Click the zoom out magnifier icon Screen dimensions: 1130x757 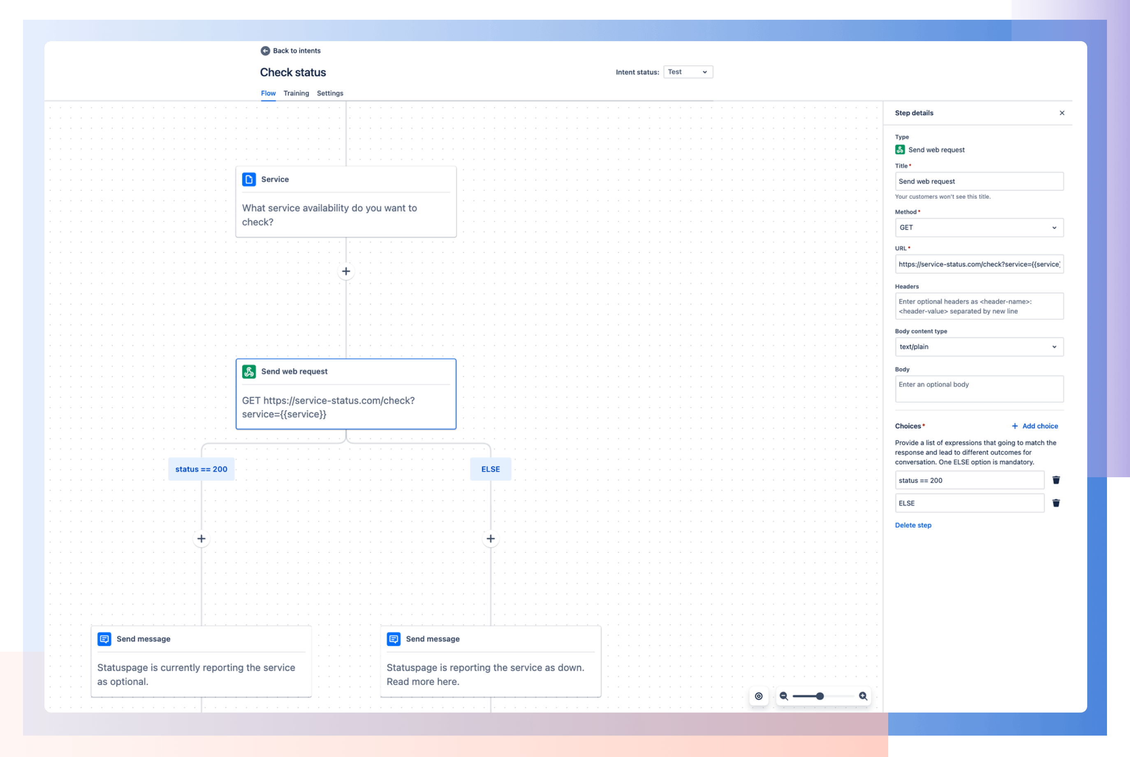pyautogui.click(x=785, y=696)
